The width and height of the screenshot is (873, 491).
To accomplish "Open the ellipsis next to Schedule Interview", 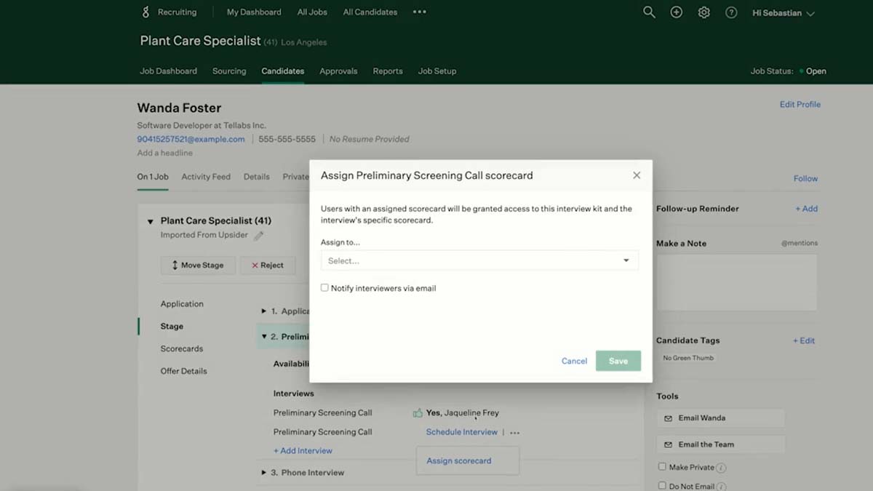I will pyautogui.click(x=515, y=433).
